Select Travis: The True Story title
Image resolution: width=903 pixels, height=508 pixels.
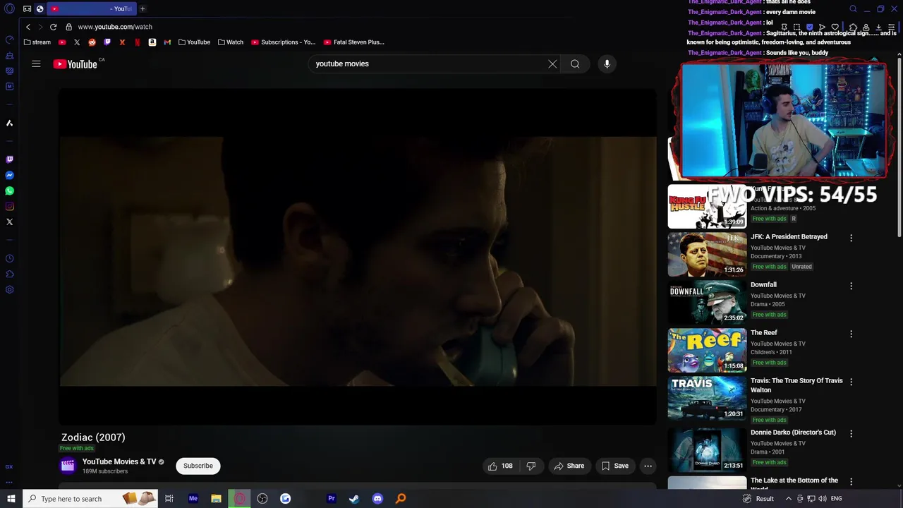796,385
